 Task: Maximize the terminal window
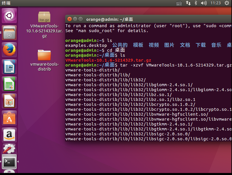[x=80, y=19]
